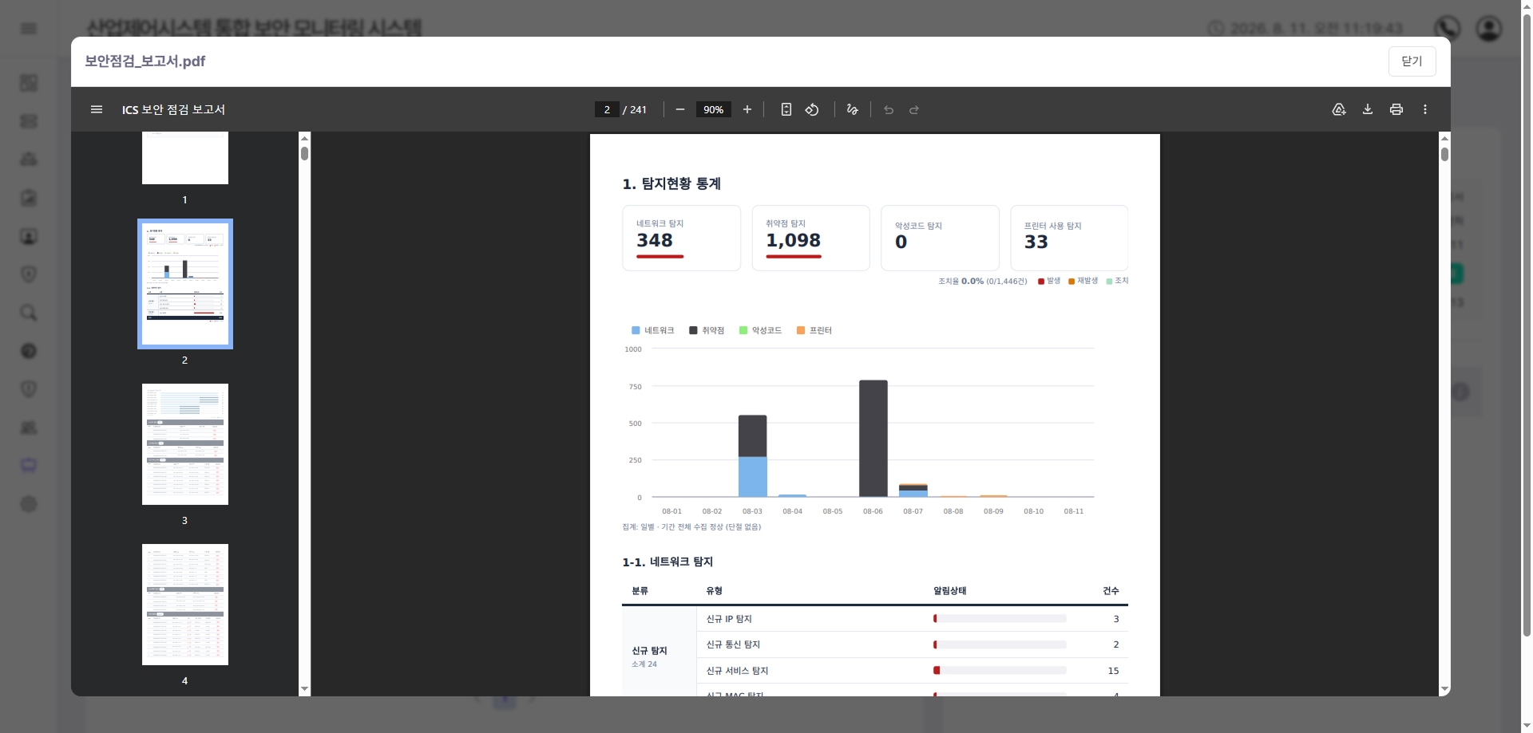This screenshot has width=1533, height=733.
Task: Click the 보안점검_보고서.pdf file title
Action: pos(145,61)
